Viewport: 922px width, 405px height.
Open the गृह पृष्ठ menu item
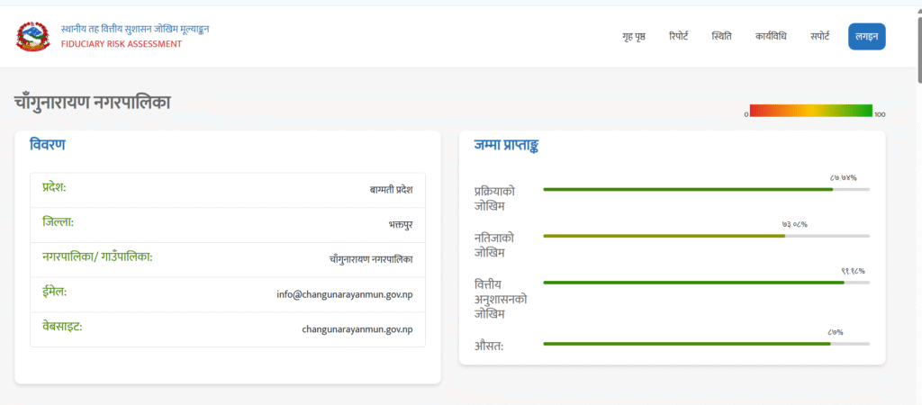(x=633, y=37)
